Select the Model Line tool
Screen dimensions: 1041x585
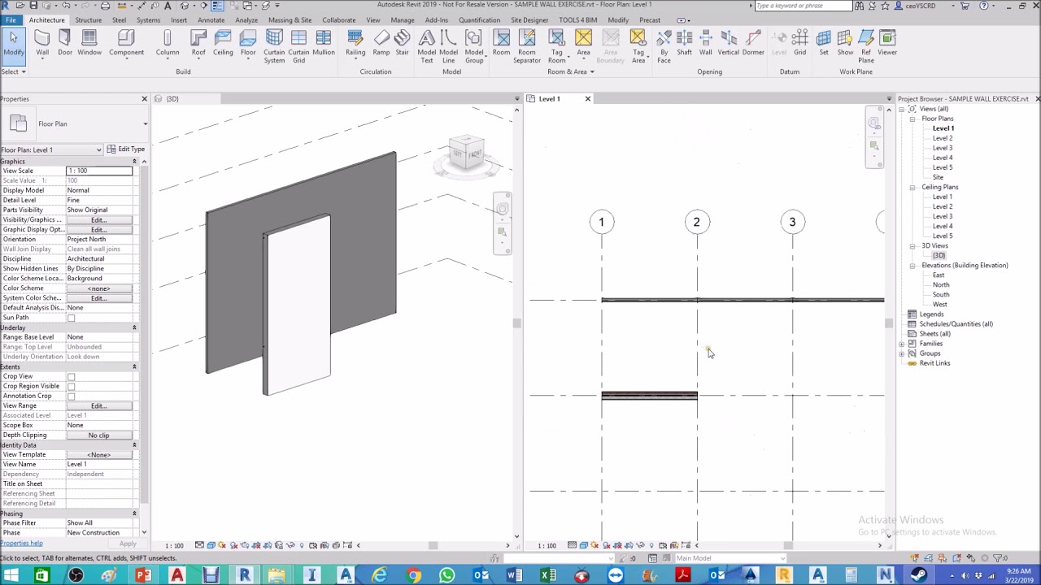click(x=448, y=46)
